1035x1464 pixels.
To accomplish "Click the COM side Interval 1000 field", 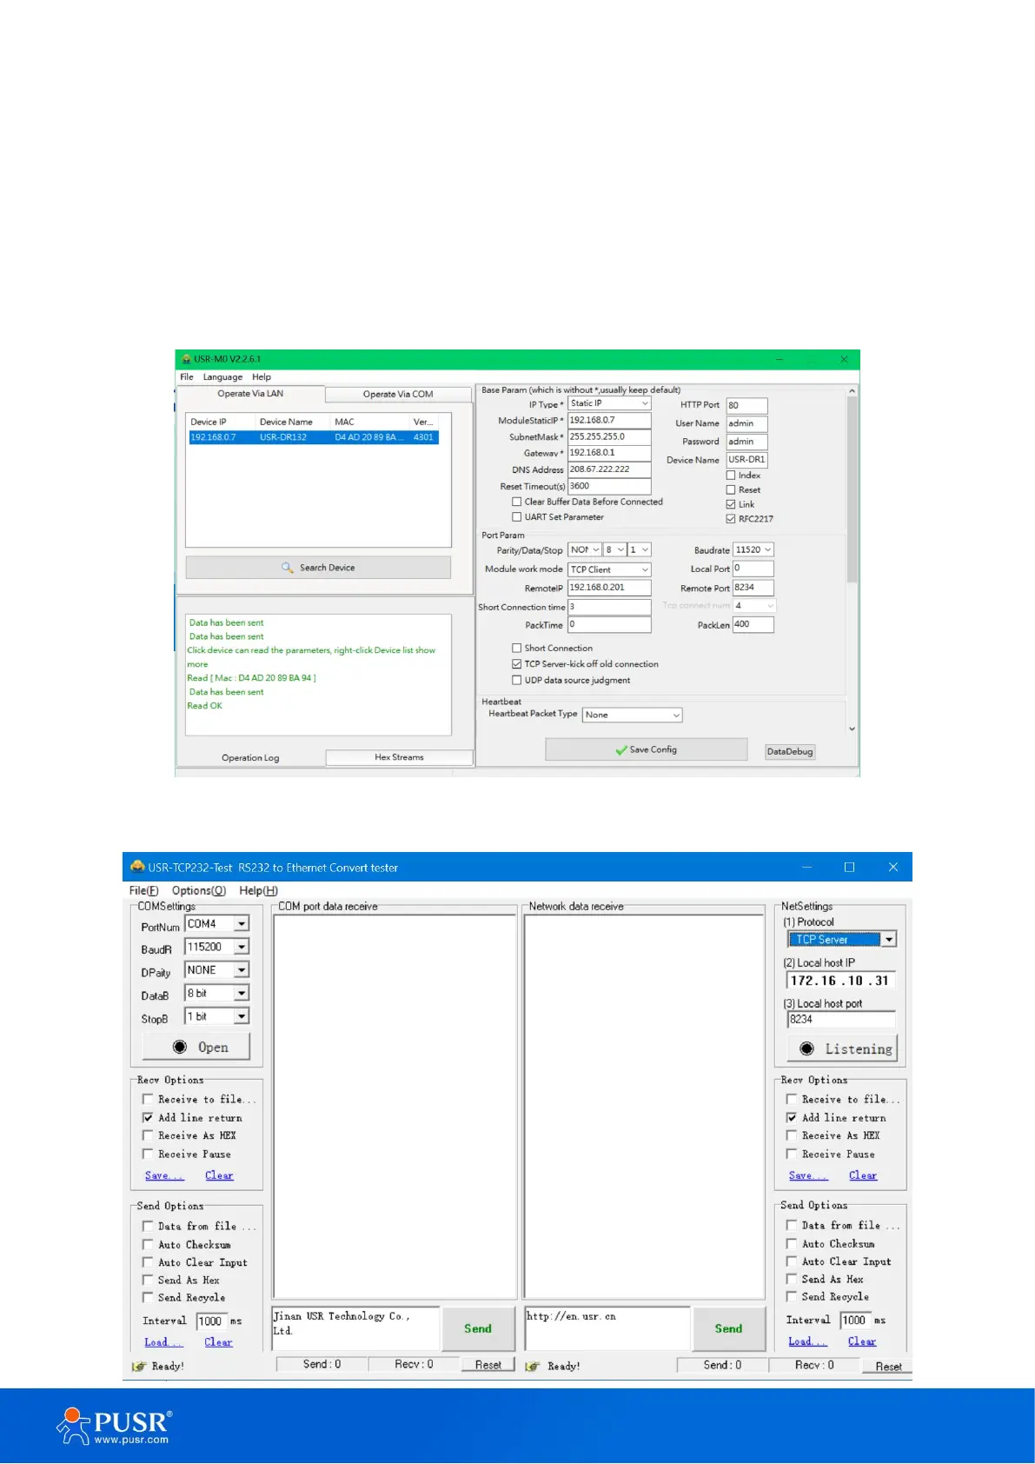I will (x=211, y=1321).
